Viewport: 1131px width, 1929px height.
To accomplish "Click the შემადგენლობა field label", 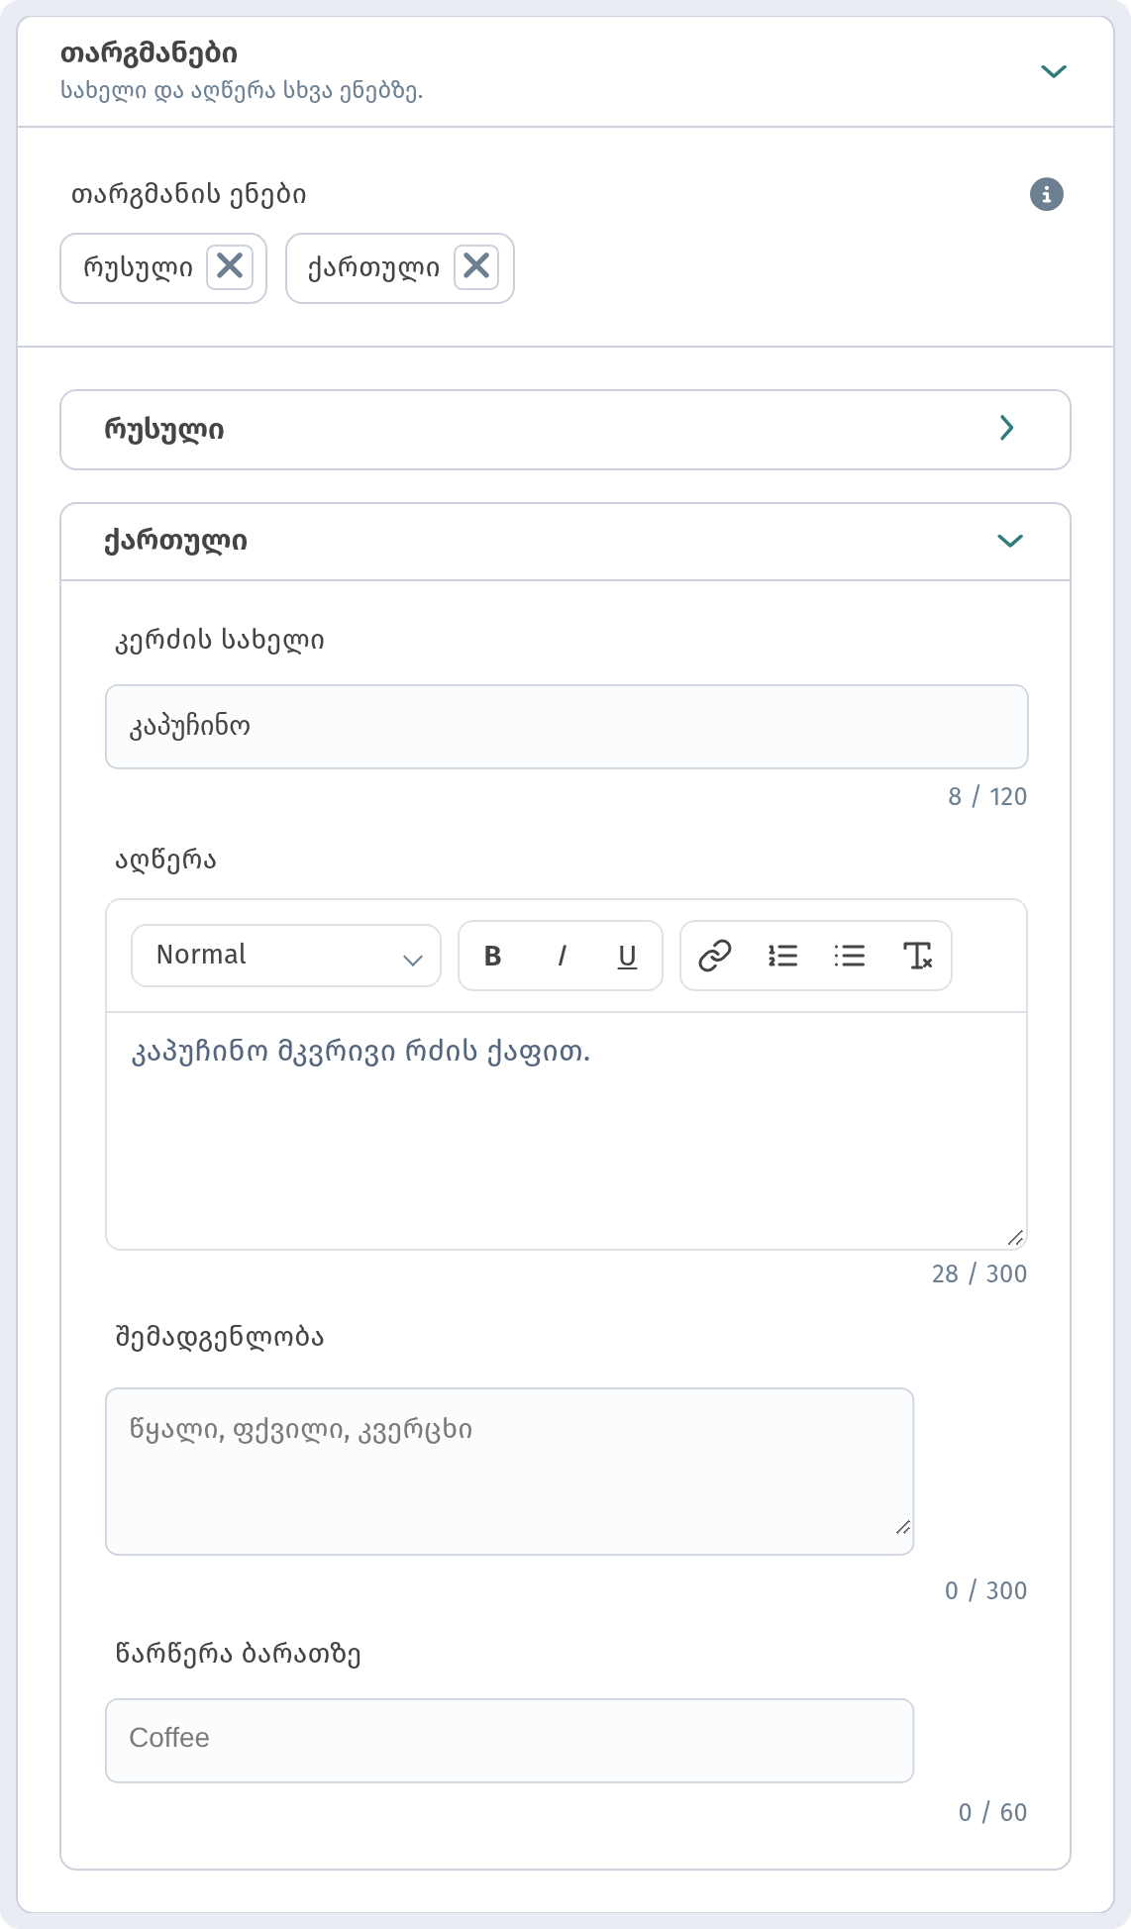I will pyautogui.click(x=220, y=1338).
